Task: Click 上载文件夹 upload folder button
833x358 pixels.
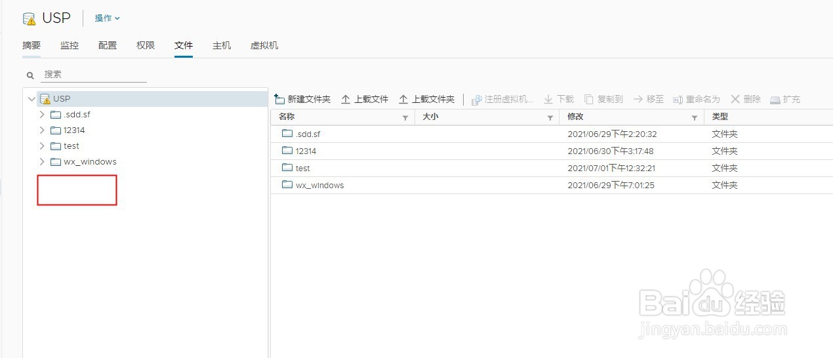Action: [x=427, y=100]
